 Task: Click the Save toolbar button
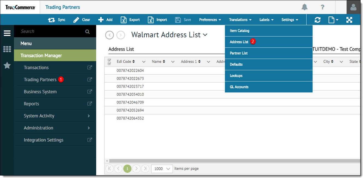click(183, 20)
